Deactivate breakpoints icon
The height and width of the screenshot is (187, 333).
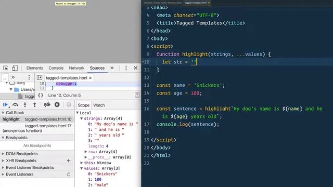(x=47, y=105)
